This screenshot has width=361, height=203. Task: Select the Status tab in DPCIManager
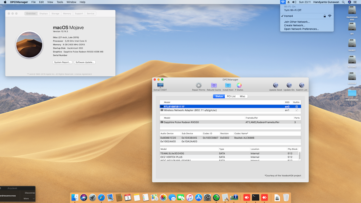tap(219, 96)
